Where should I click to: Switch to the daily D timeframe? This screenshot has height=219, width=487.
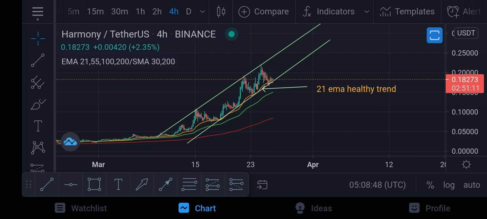pos(188,12)
